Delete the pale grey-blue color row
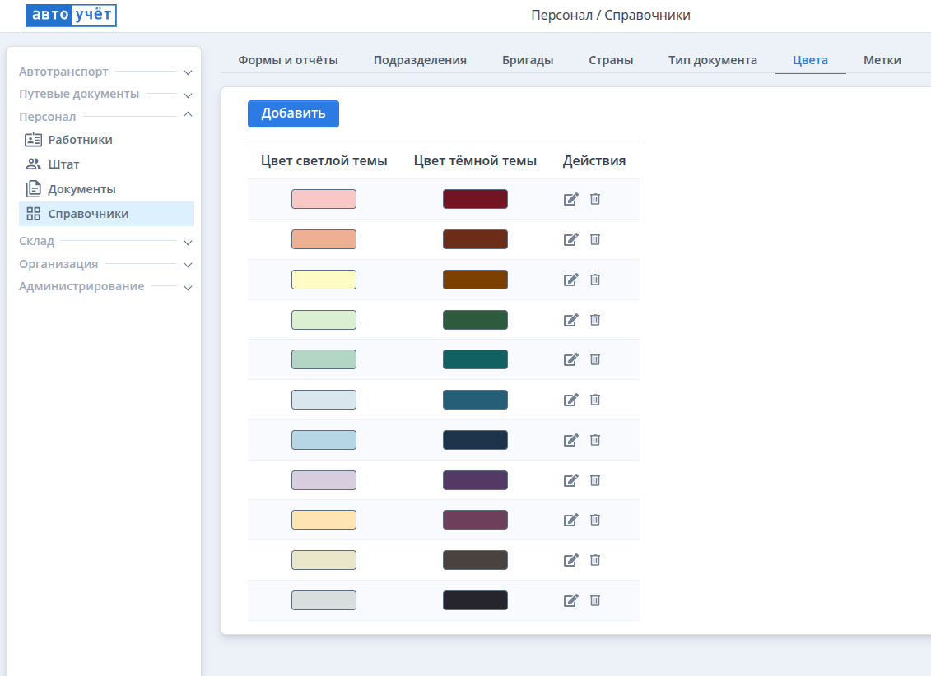The width and height of the screenshot is (931, 676). [x=595, y=401]
